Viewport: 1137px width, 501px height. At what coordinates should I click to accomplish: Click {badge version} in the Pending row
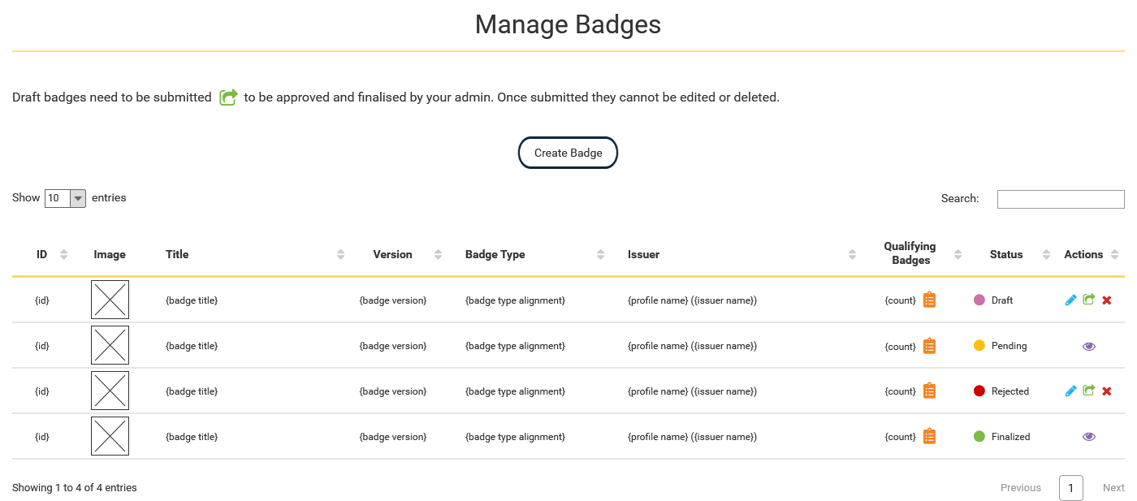coord(392,346)
